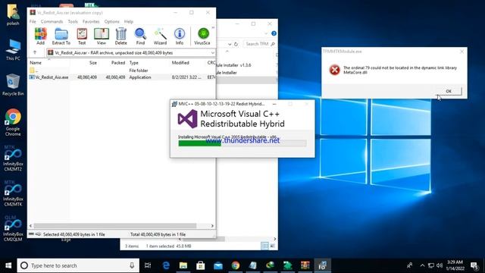This screenshot has height=273, width=485.
Task: Open the notification center icon
Action: 474,265
